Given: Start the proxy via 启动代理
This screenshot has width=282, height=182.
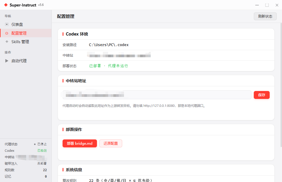Looking at the screenshot, I should [26, 61].
